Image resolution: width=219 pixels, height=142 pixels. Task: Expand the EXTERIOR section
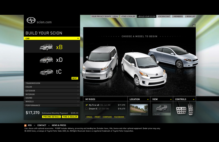coord(52,91)
